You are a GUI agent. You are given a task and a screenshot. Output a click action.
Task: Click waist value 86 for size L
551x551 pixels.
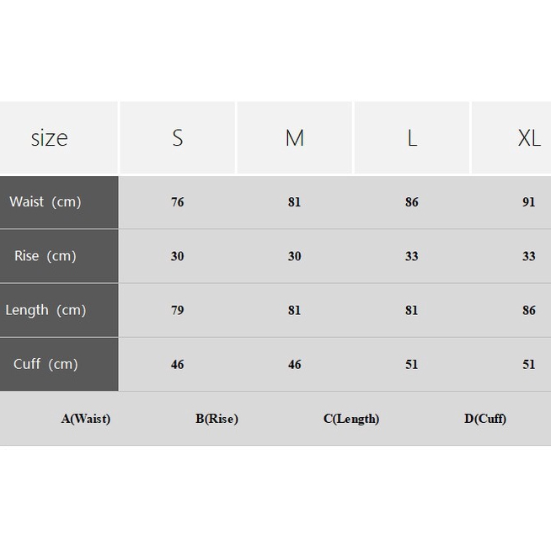[411, 202]
